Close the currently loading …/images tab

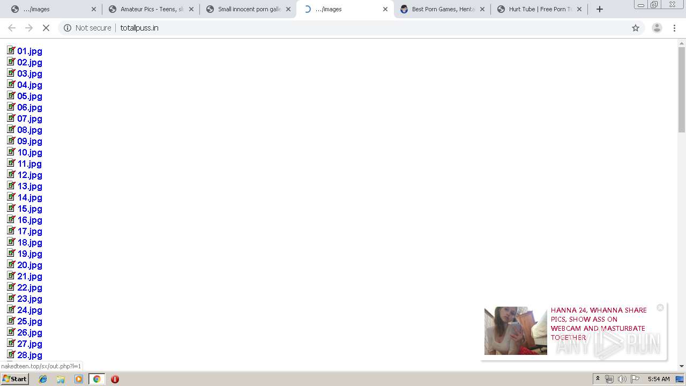[385, 9]
